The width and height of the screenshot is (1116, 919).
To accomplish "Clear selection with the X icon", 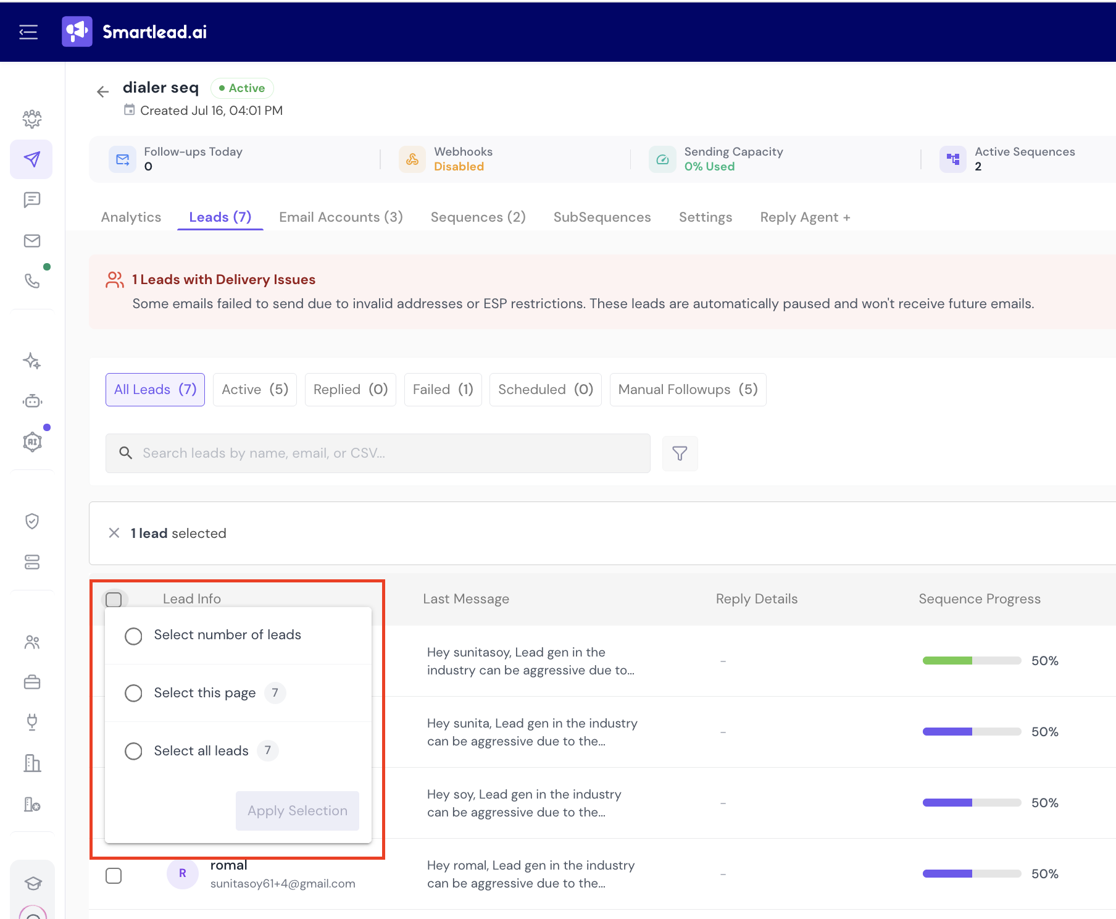I will [114, 533].
